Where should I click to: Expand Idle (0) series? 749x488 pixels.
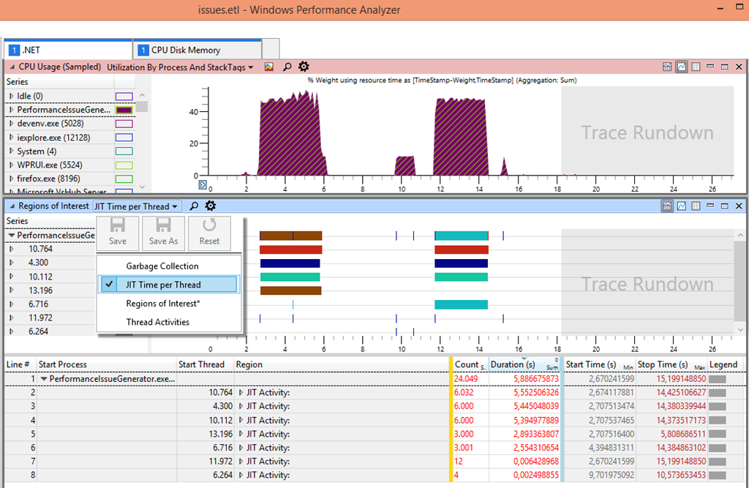point(11,96)
